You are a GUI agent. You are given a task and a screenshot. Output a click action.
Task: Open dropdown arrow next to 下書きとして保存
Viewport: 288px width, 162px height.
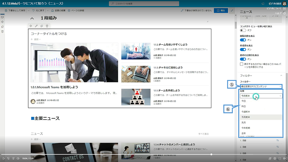coord(29,11)
